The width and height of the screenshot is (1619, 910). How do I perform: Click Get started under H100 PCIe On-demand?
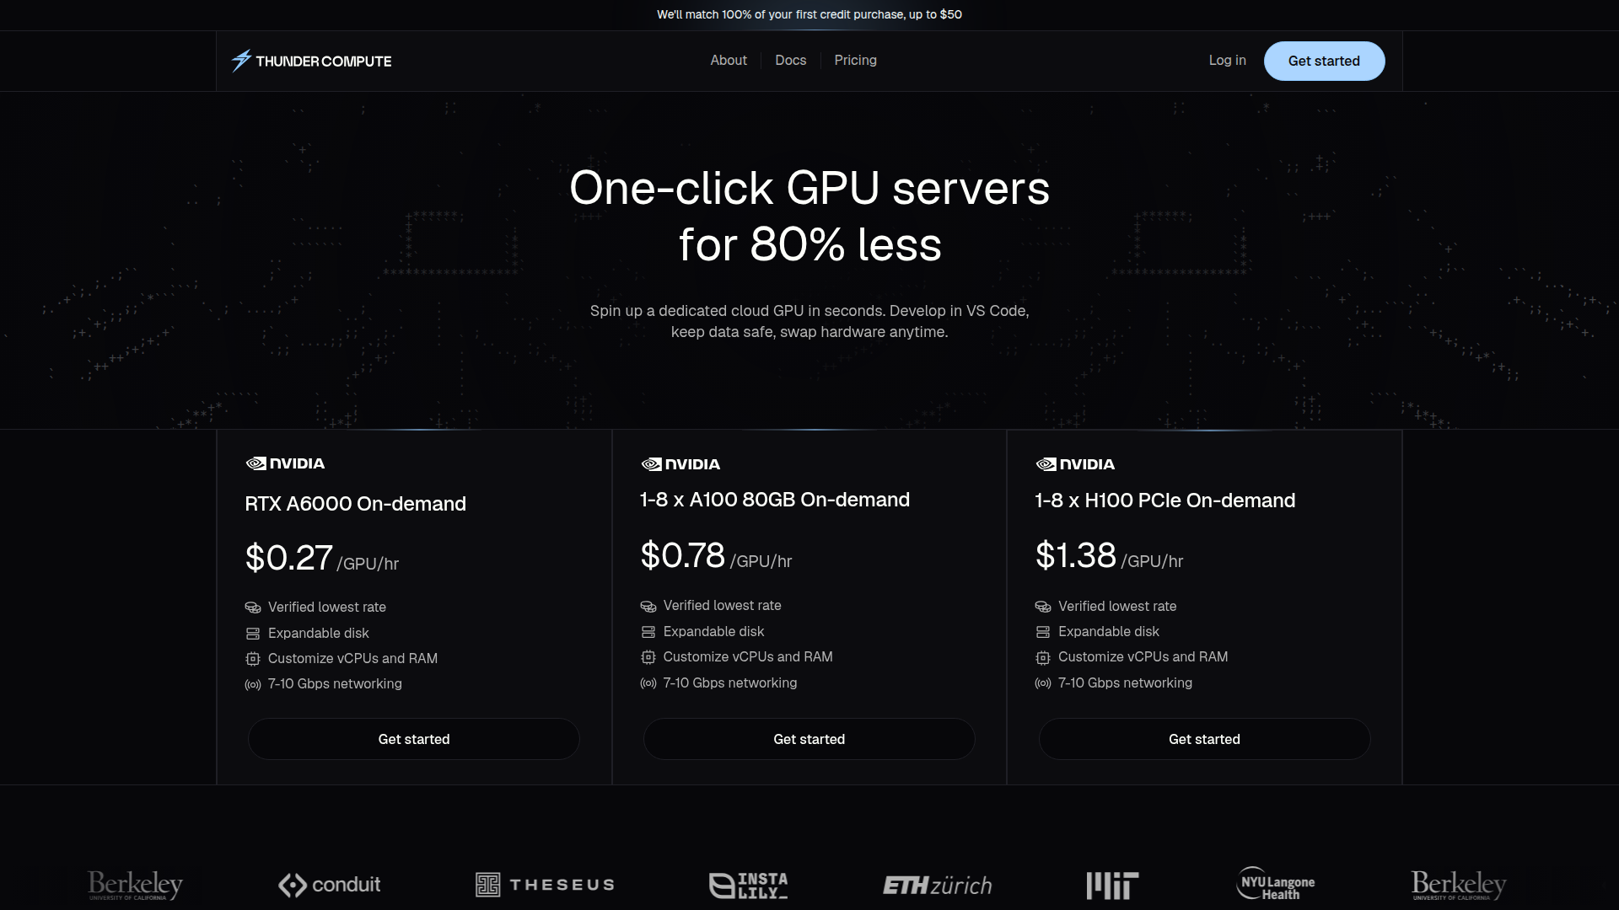pos(1204,739)
